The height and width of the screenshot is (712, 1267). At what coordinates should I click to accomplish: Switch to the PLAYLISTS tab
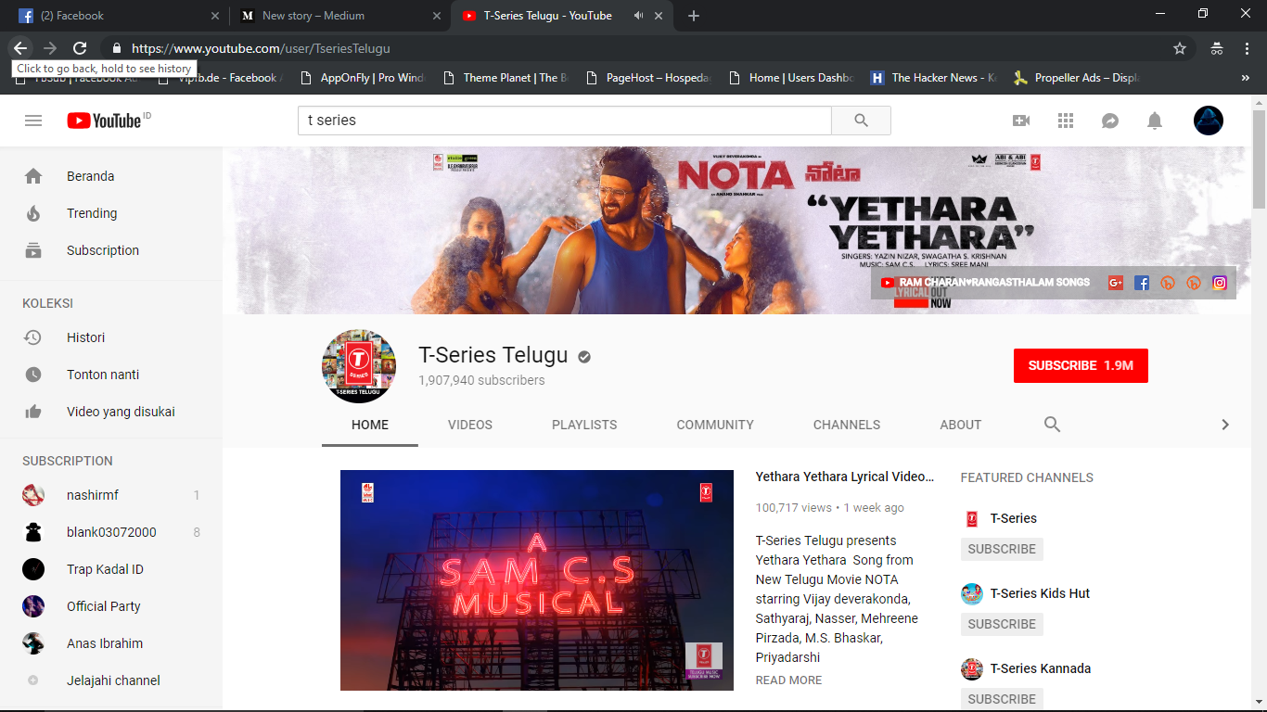584,425
